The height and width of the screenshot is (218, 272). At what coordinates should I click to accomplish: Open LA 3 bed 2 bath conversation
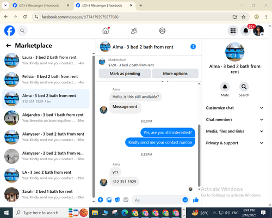click(46, 175)
